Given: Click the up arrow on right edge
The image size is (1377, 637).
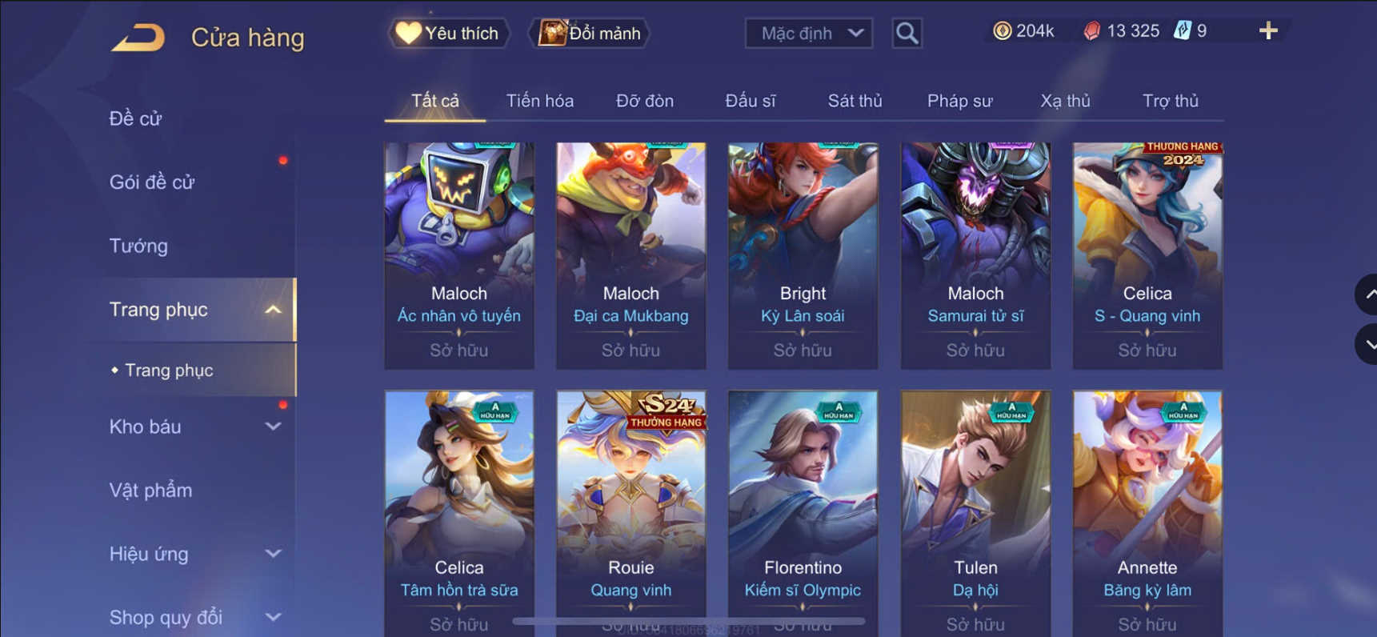Looking at the screenshot, I should (1367, 294).
